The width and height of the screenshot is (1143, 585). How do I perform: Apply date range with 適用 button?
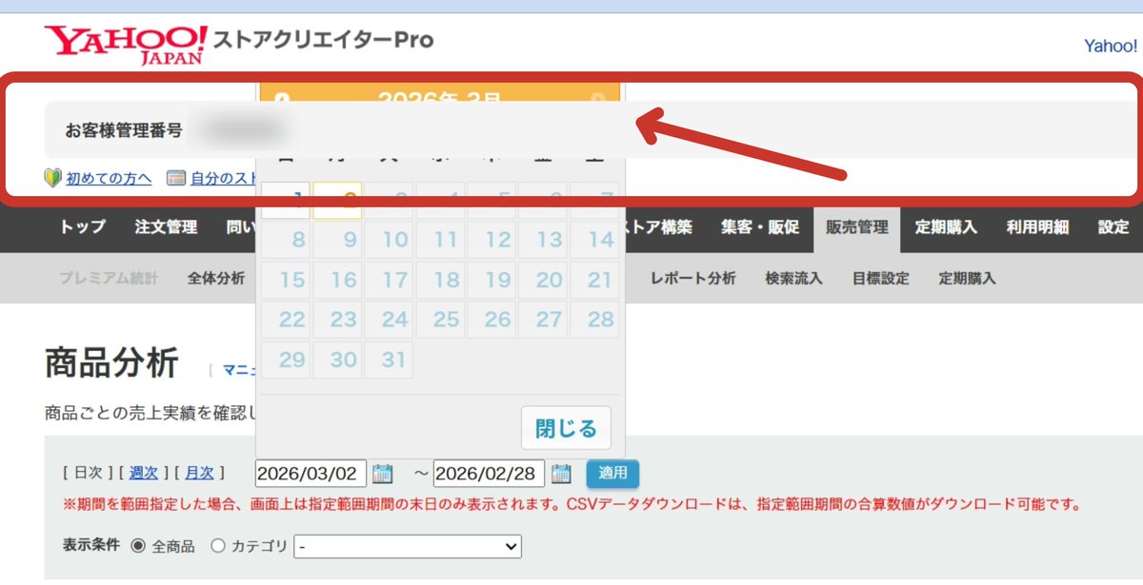tap(612, 473)
